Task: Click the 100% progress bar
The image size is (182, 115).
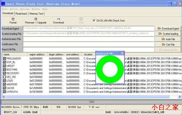Action: click(x=92, y=102)
